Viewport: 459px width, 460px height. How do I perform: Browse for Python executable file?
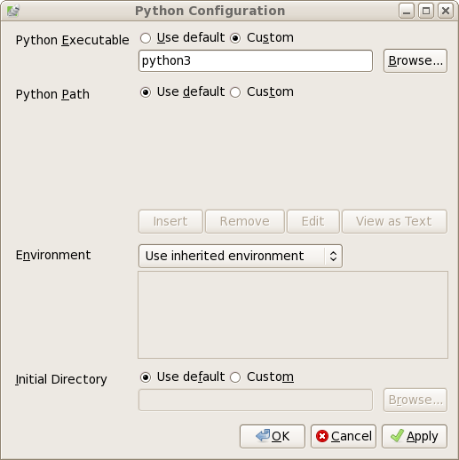[415, 60]
